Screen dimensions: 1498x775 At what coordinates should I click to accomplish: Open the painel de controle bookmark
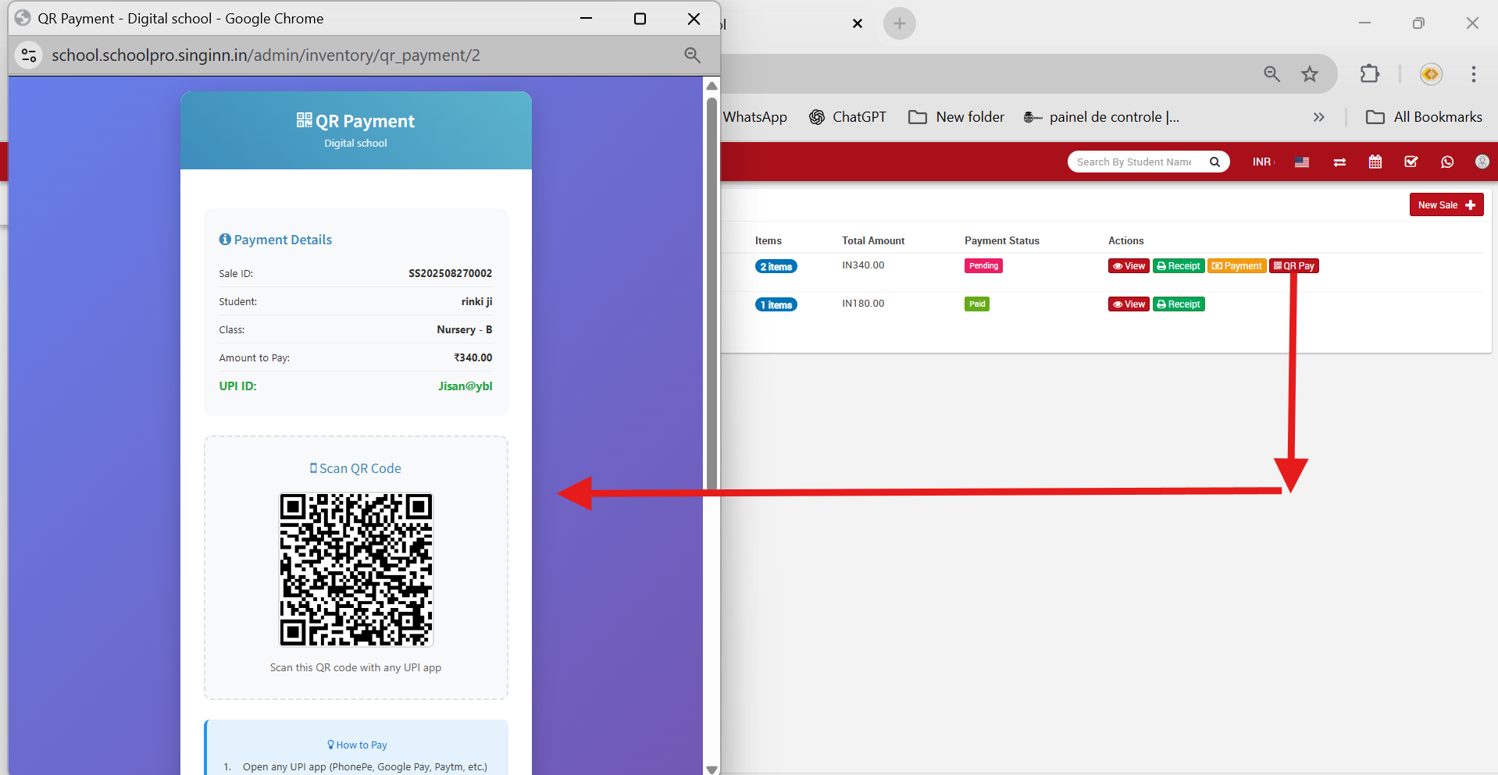click(1102, 117)
